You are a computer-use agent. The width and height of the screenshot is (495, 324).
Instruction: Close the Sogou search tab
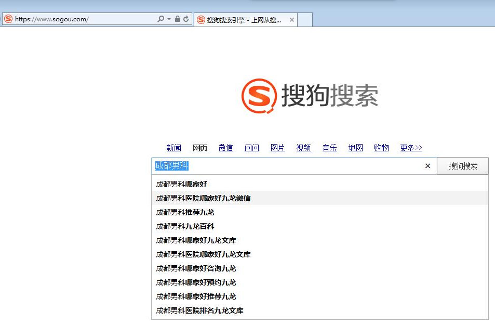292,20
